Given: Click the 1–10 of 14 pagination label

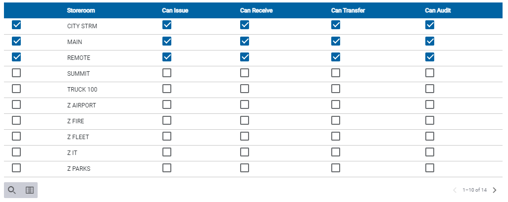Looking at the screenshot, I should (x=475, y=190).
